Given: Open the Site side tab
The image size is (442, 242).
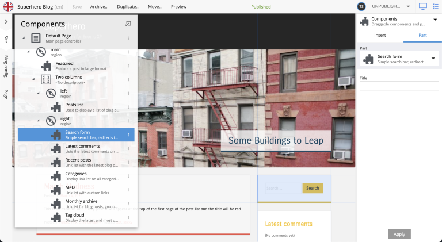Looking at the screenshot, I should tap(6, 40).
